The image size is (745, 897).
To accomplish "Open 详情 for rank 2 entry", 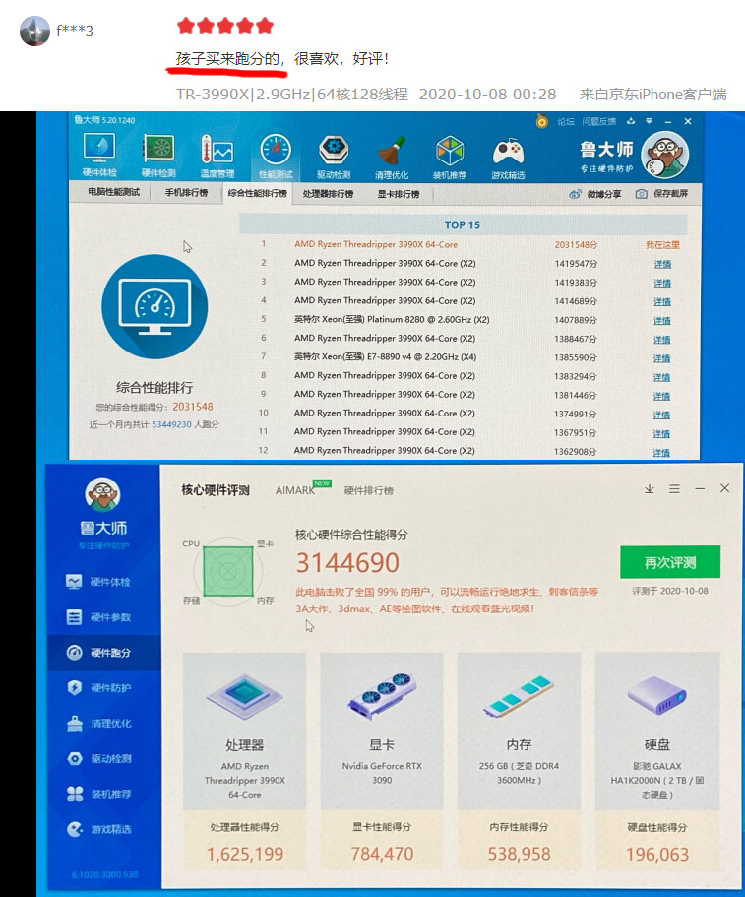I will [662, 264].
